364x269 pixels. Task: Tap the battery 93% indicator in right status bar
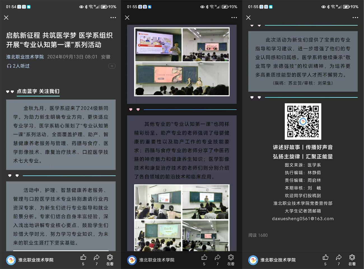(x=351, y=7)
